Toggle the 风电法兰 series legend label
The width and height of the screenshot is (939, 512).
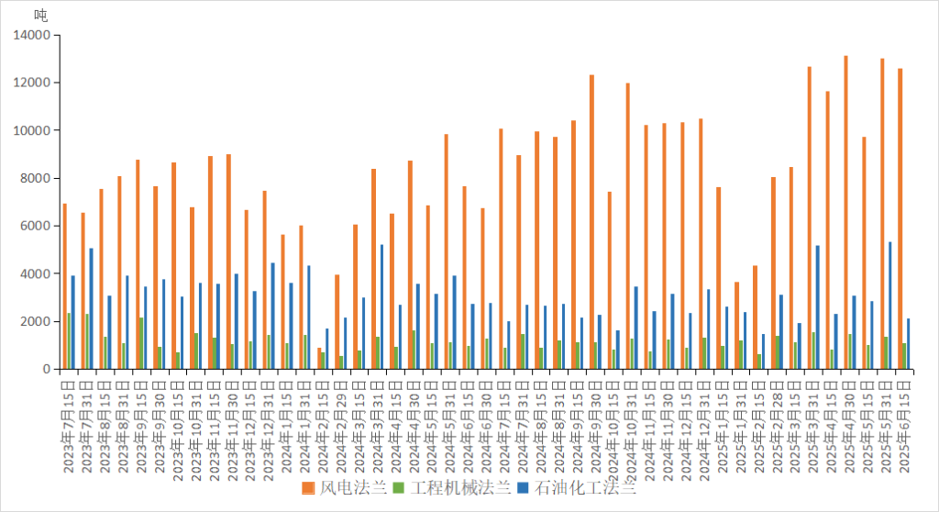coord(353,488)
